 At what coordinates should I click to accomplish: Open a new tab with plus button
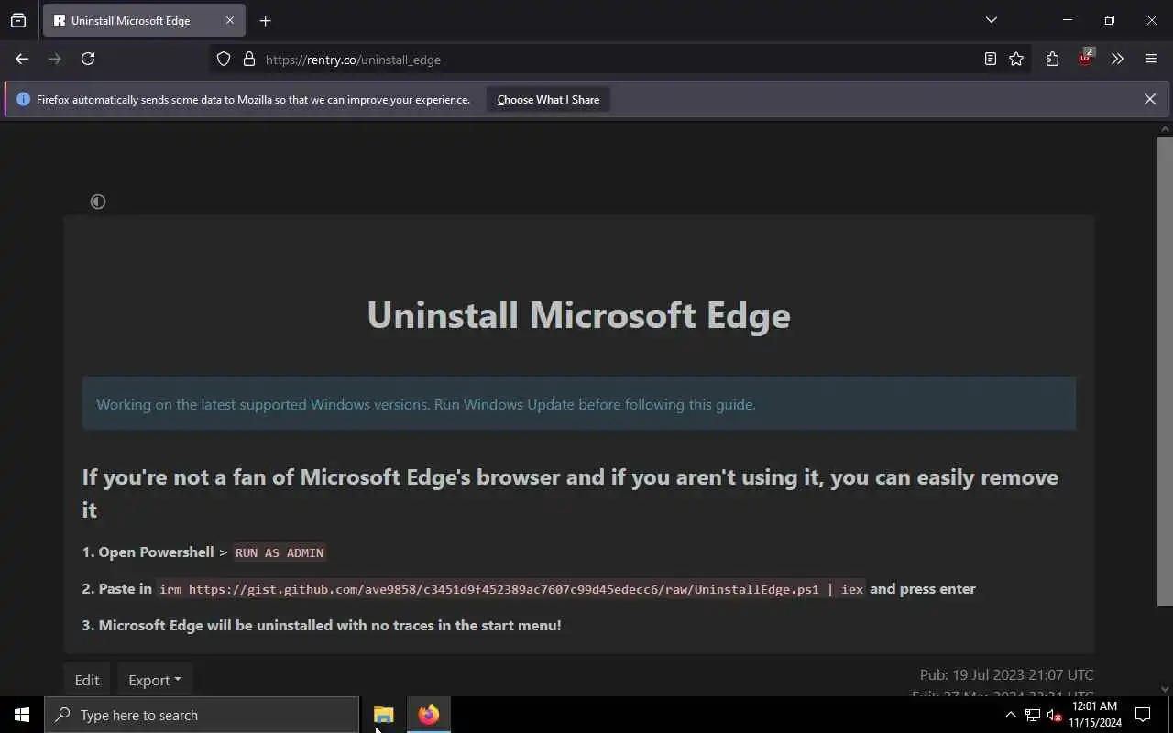[x=265, y=20]
